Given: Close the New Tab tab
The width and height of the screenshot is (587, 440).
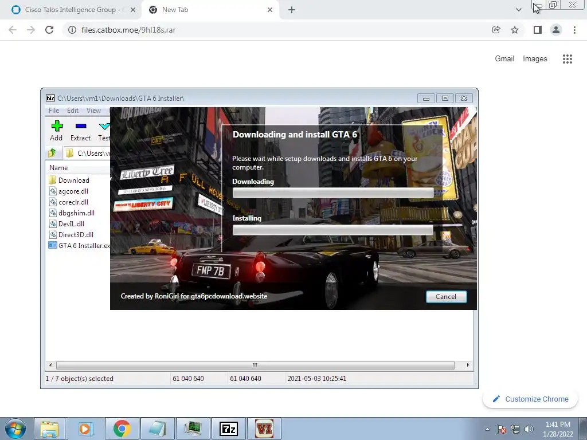Looking at the screenshot, I should coord(270,10).
